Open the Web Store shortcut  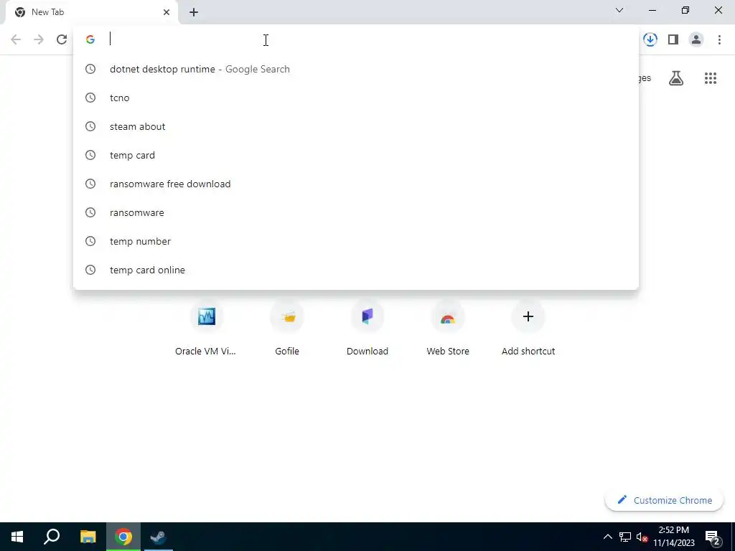[x=448, y=329]
